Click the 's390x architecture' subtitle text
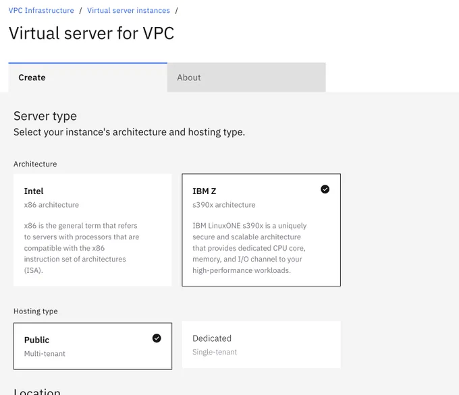Viewport: 459px width, 395px height. pos(224,205)
